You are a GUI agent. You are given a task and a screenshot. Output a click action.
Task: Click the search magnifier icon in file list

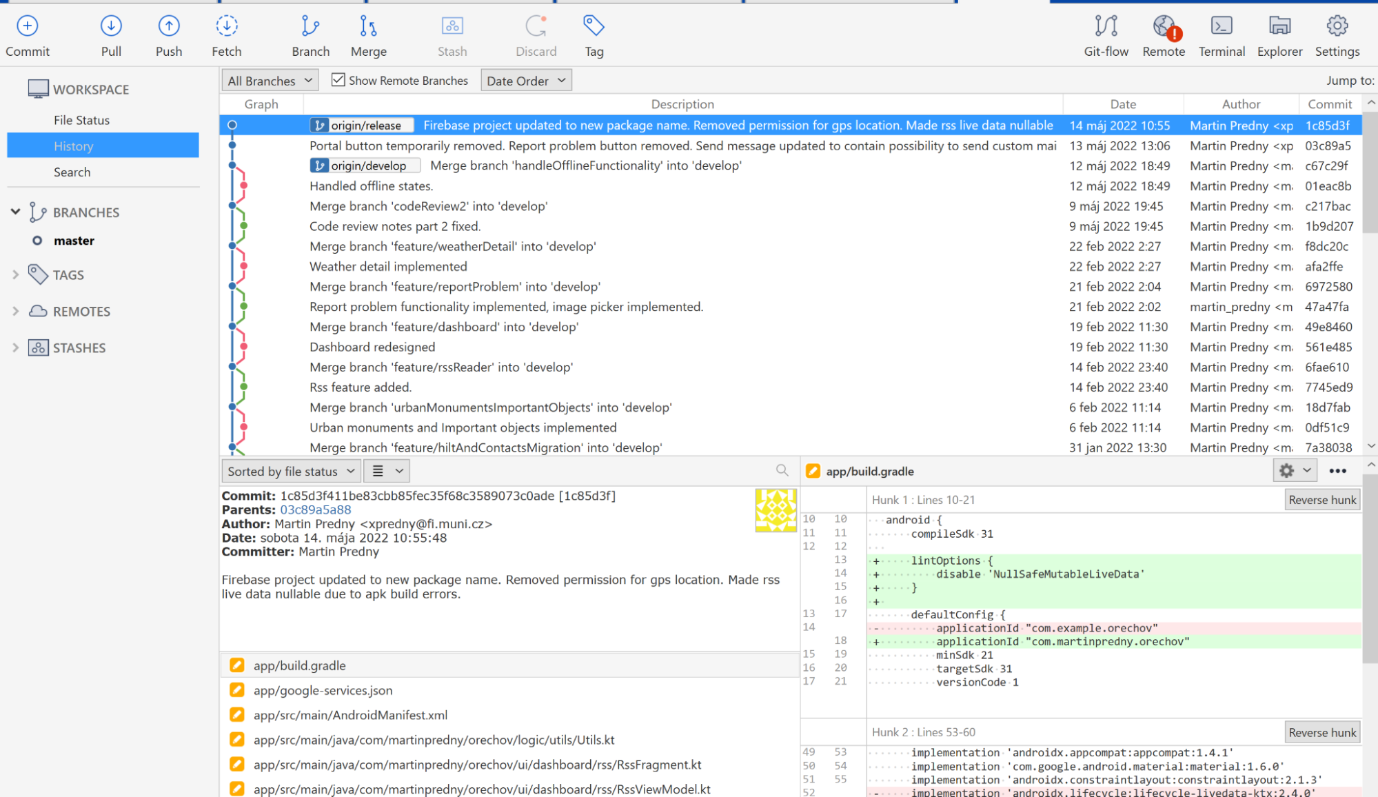point(782,470)
